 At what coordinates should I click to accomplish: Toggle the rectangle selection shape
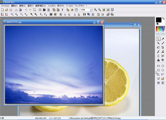pos(158,66)
